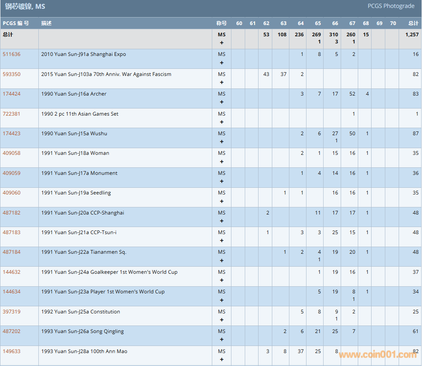Click the grand total 1,257 cell

pos(412,35)
